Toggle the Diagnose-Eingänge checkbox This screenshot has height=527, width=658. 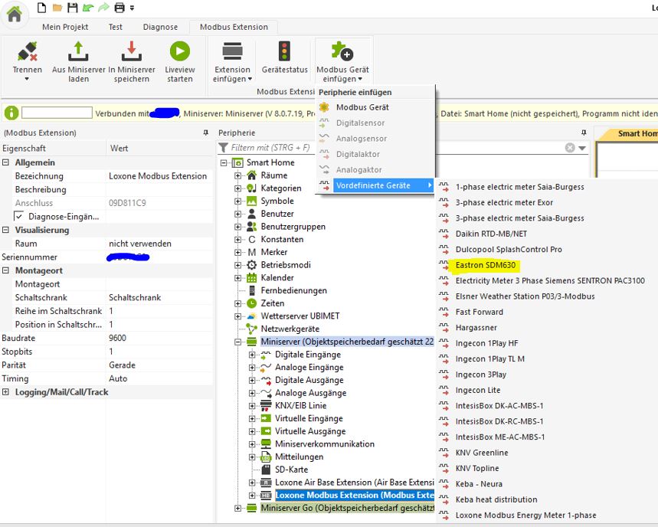[x=20, y=217]
